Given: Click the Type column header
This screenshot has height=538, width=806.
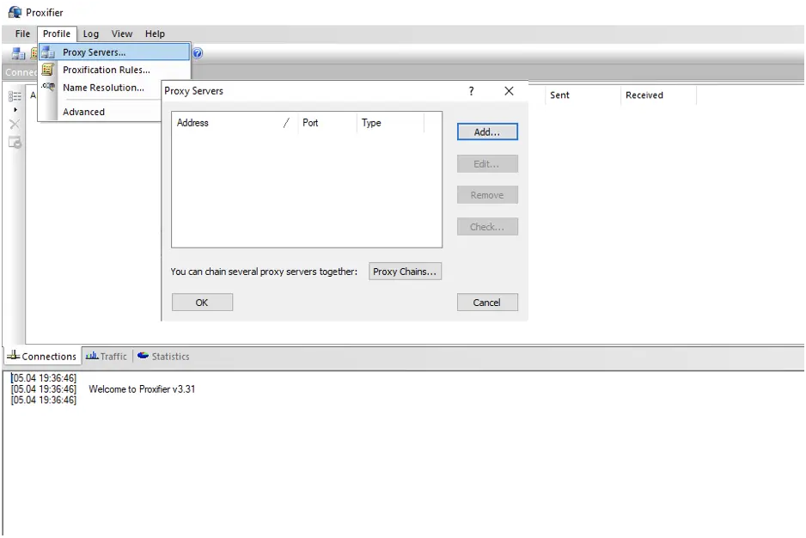Looking at the screenshot, I should coord(390,123).
